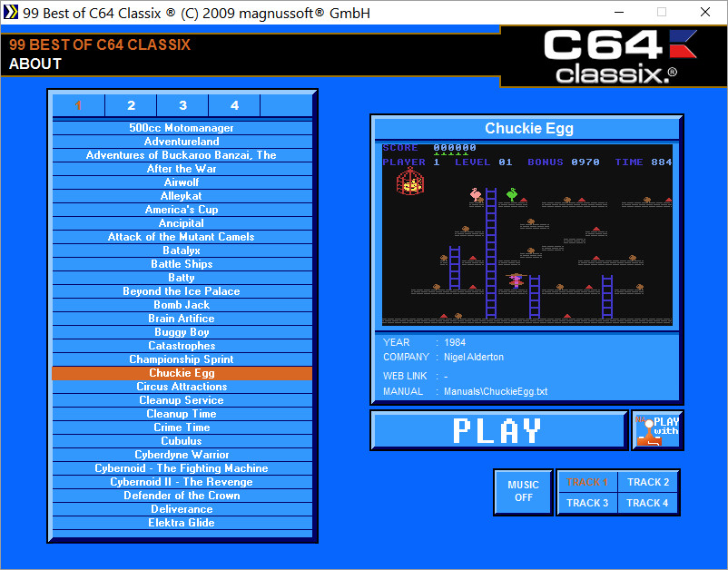Image resolution: width=728 pixels, height=570 pixels.
Task: Select Catastrophes in the list
Action: [182, 345]
